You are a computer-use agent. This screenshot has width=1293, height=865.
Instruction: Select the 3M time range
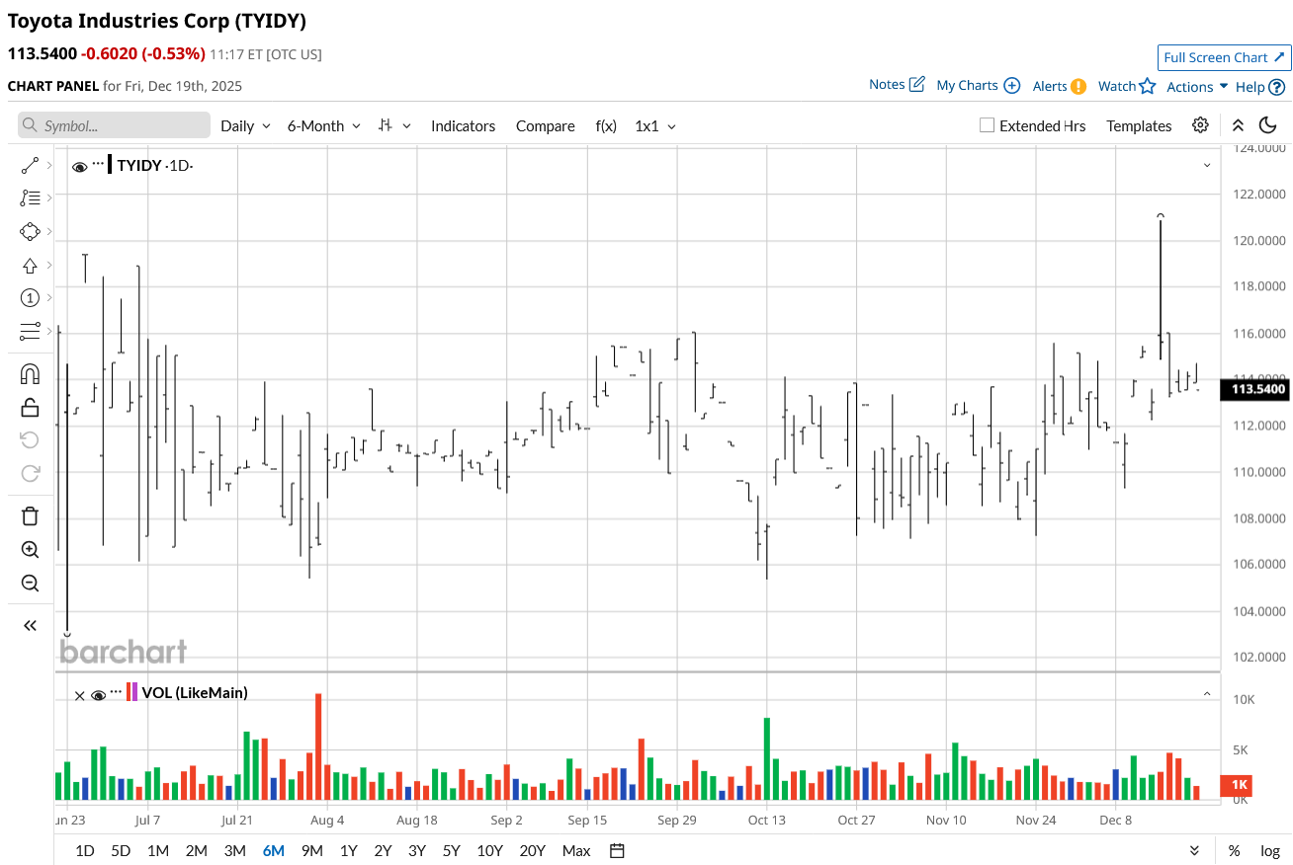[x=234, y=851]
